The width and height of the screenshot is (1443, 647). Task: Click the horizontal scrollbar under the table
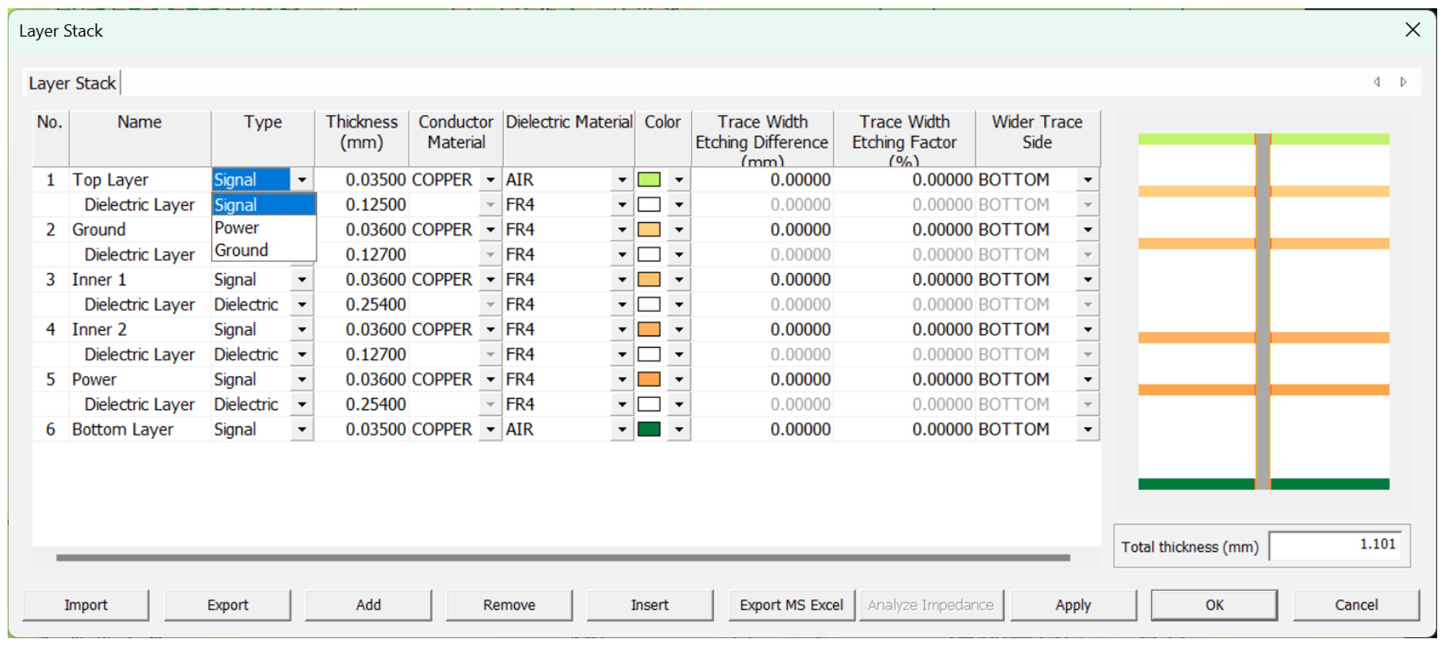coord(563,558)
